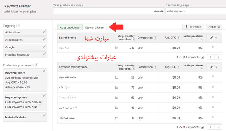Edit Include/Exclude pencil icon
Viewport: 226px width, 131px height.
coord(44,115)
